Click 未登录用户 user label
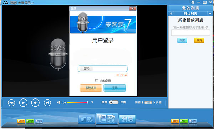Viewport: 214px width, 129px height. (x=26, y=3)
